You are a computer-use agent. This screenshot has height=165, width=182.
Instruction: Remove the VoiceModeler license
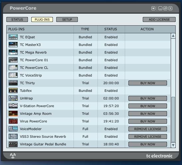148,129
